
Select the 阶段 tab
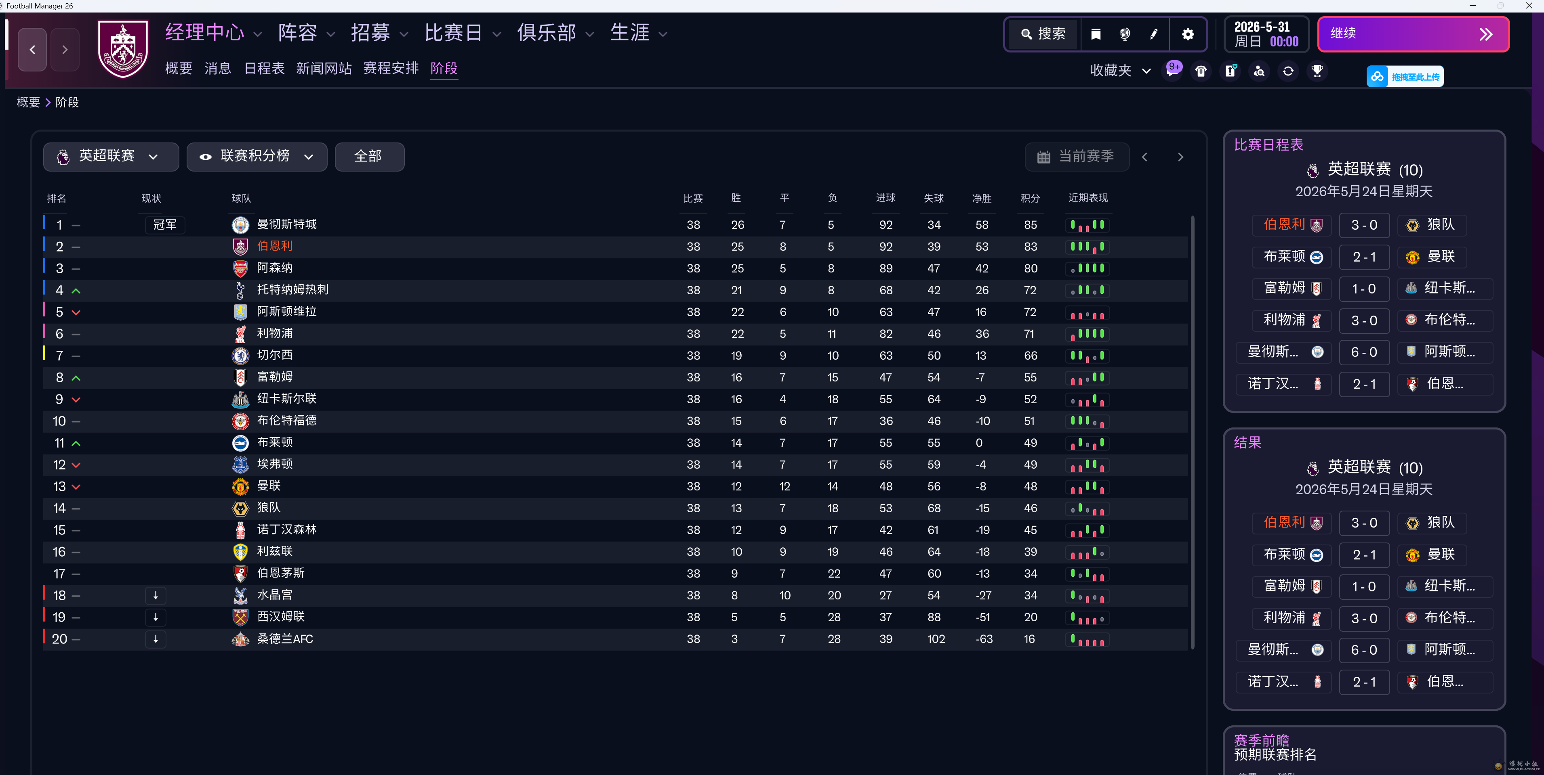pos(444,68)
